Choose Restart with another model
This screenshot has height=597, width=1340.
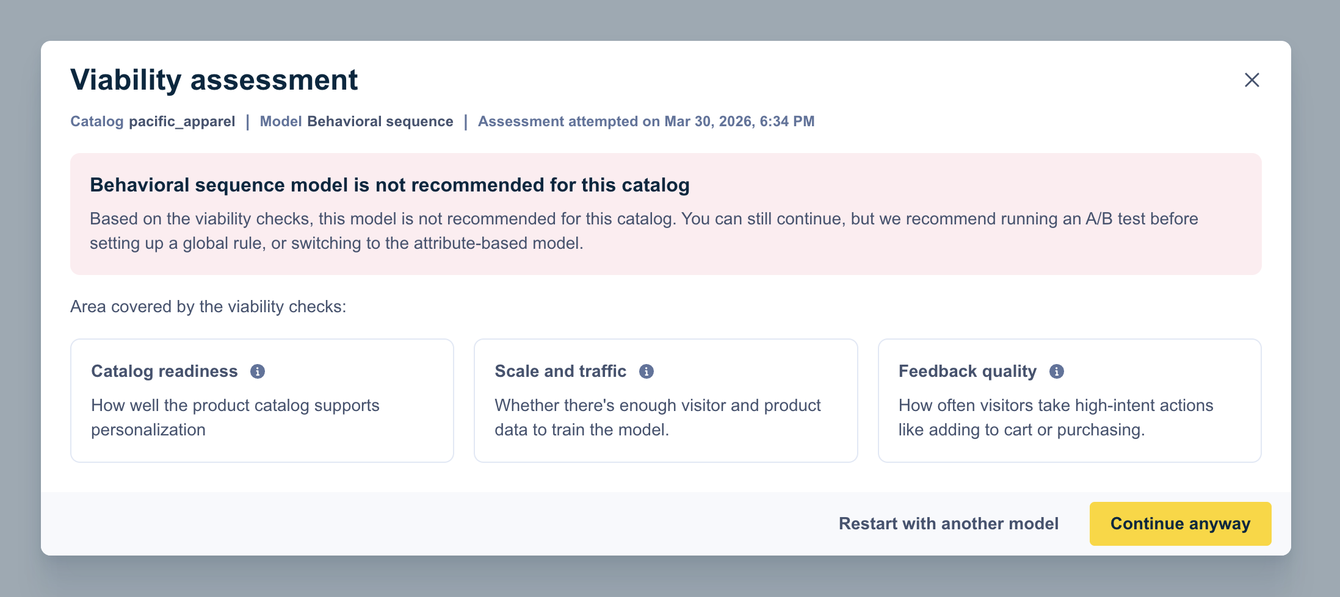[x=948, y=523]
